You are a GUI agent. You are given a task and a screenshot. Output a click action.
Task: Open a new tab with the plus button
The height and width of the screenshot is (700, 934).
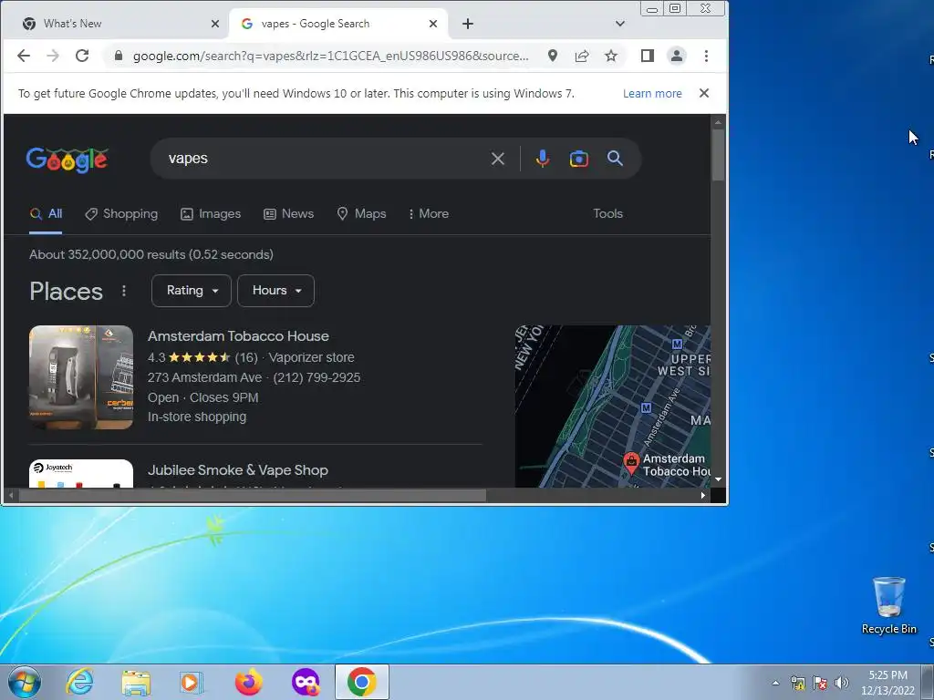(x=468, y=24)
